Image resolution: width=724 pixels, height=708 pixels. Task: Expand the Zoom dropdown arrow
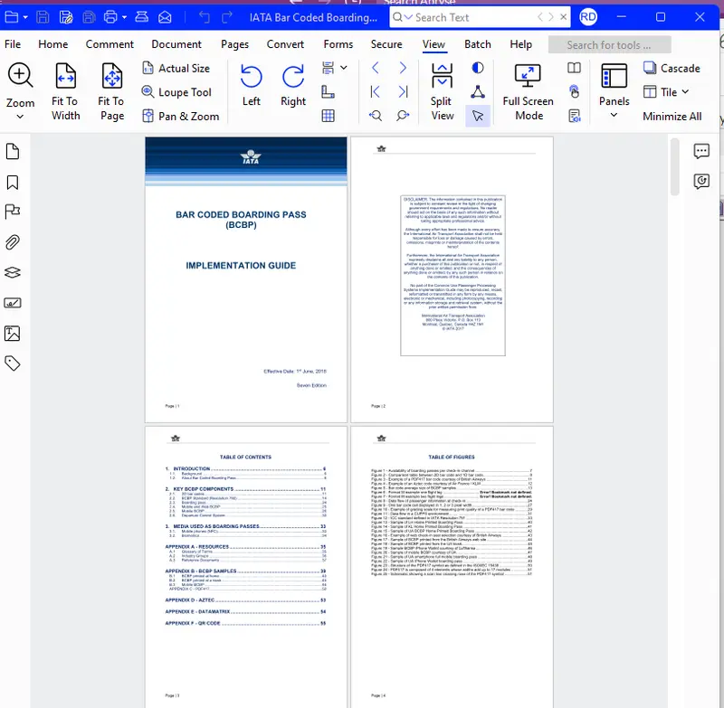[x=20, y=117]
